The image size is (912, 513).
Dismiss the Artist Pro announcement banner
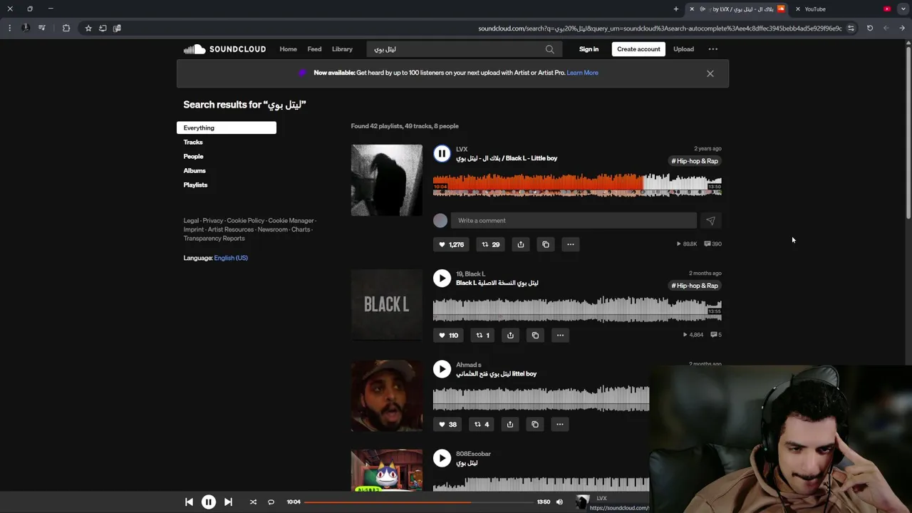[x=710, y=73]
